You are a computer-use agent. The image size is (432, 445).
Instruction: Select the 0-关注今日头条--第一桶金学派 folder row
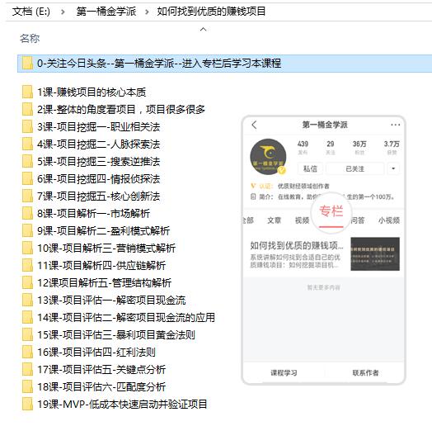click(x=224, y=64)
